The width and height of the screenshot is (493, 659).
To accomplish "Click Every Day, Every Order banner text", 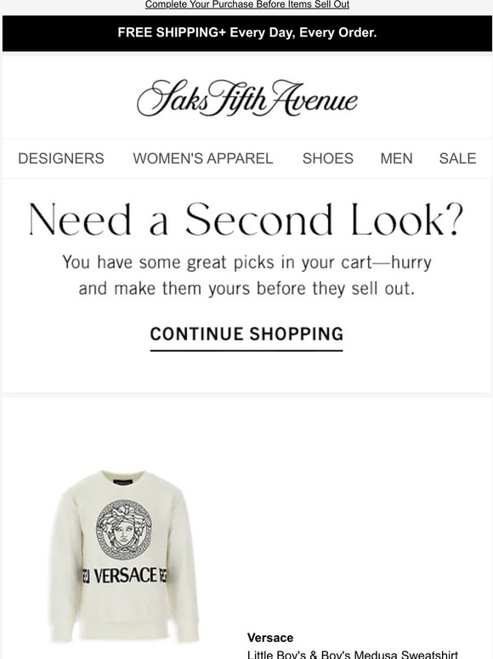I will tap(303, 33).
